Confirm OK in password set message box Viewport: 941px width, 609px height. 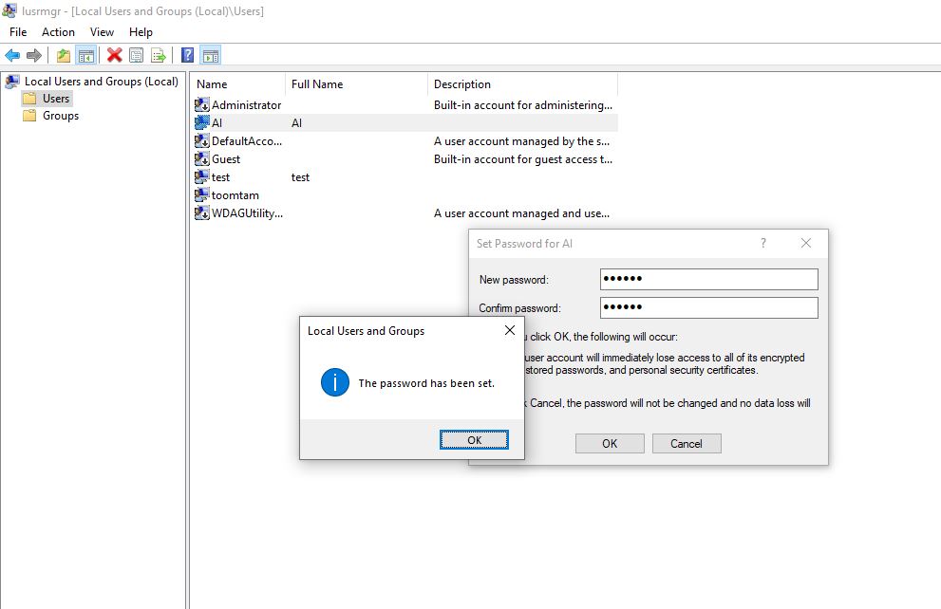[x=474, y=440]
